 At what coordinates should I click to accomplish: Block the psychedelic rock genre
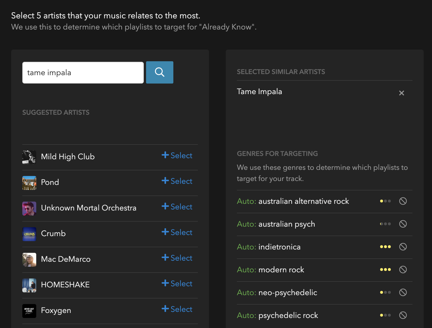[x=403, y=315]
